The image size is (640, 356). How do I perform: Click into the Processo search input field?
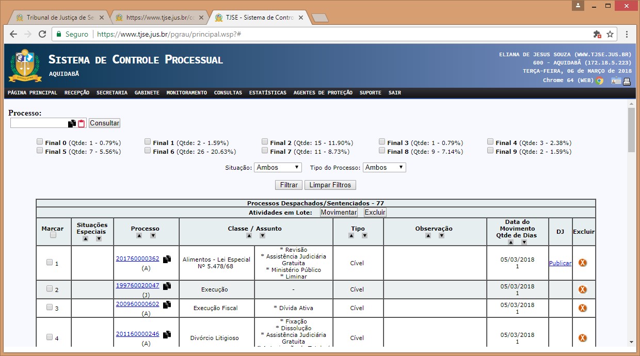(x=39, y=123)
